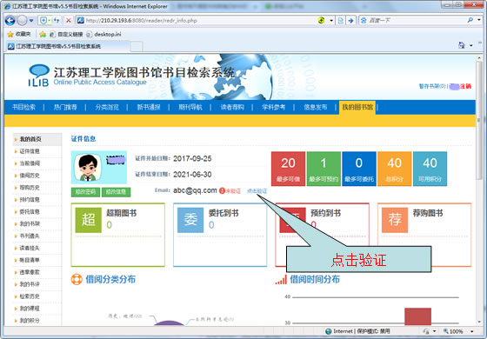Screen dimensions: 487x339
Task: Click the ILIB speech bubble logo
Action: click(39, 75)
